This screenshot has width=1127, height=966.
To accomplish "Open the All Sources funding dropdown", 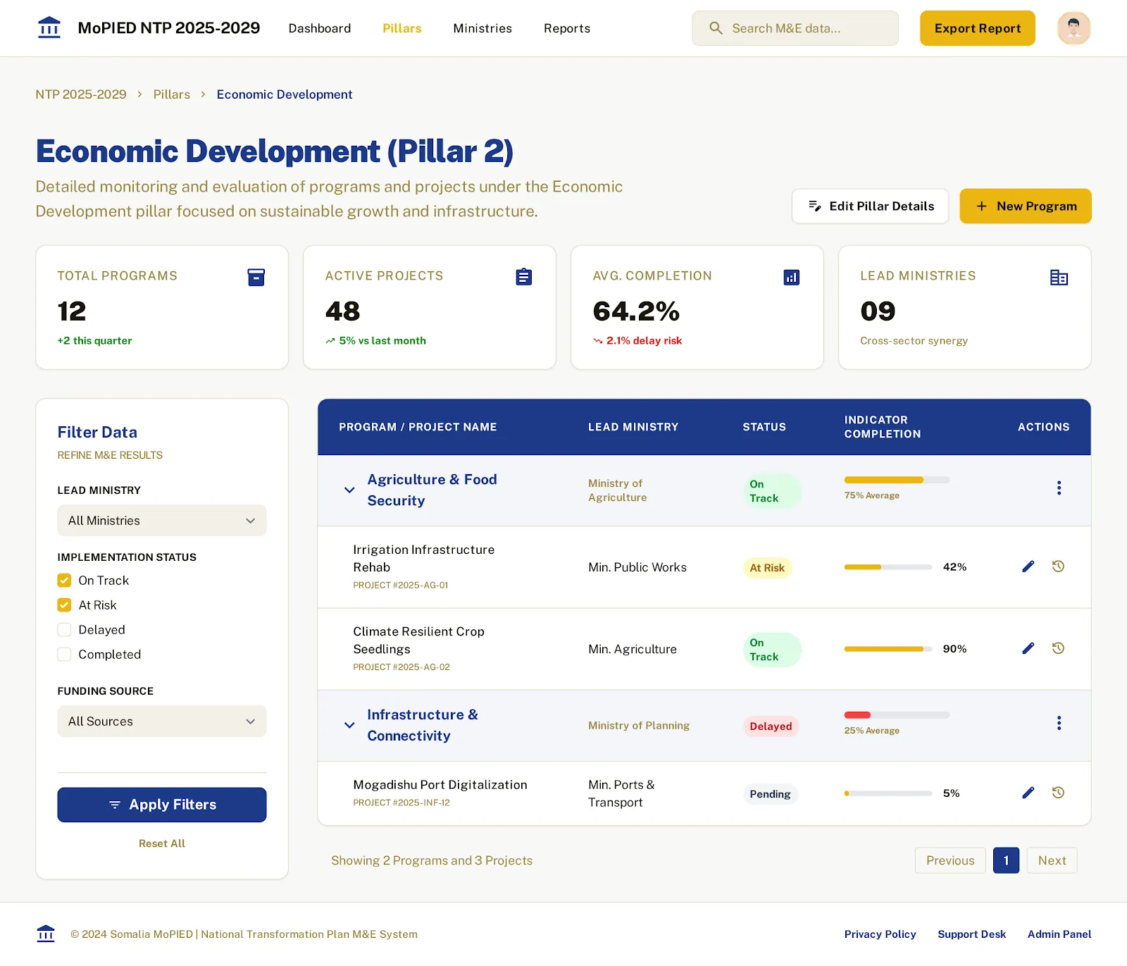I will 161,721.
